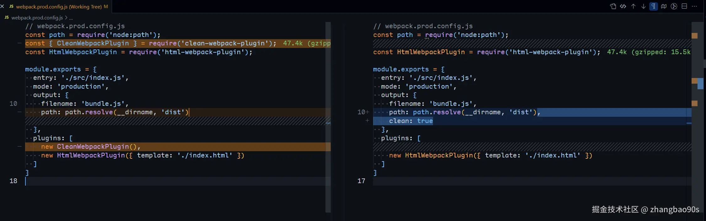Click the plus gutter marker beside clean: true
The image size is (706, 221).
click(x=367, y=121)
